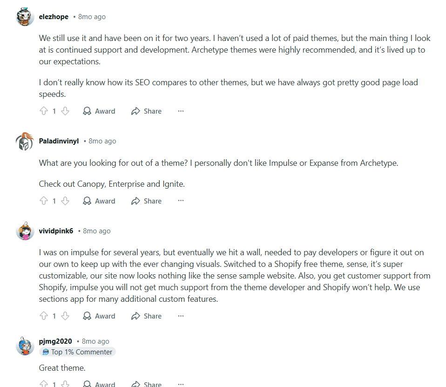The image size is (446, 387).
Task: Visit vividpink6's profile page
Action: point(56,231)
